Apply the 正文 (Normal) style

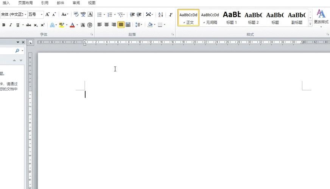tap(188, 18)
